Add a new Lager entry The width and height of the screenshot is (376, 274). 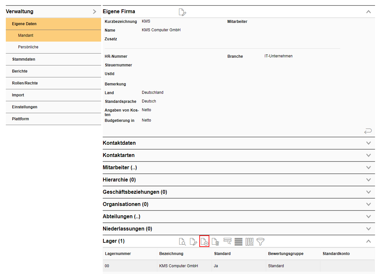204,241
